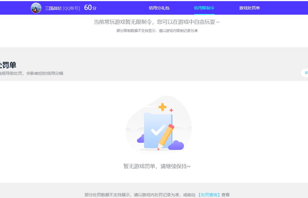Click the restriction data disclaimer under the notice
Image resolution: width=308 pixels, height=198 pixels.
tap(157, 31)
